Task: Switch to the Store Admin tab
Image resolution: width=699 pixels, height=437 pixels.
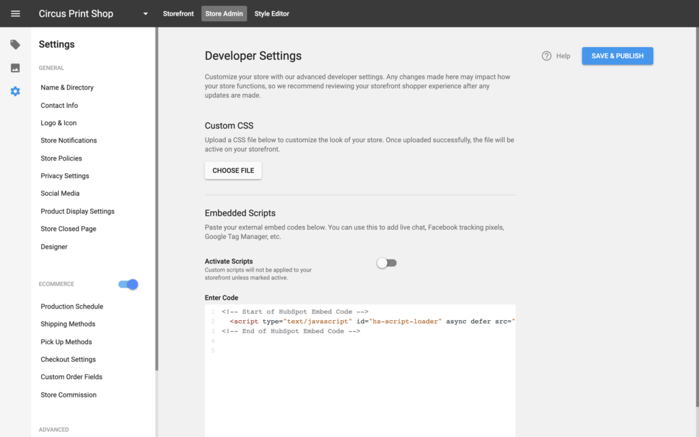Action: click(224, 14)
